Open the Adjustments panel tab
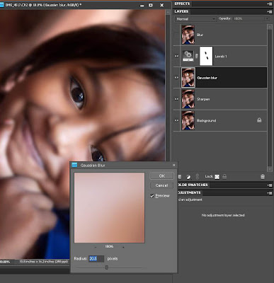Image resolution: width=274 pixels, height=283 pixels. (190, 192)
